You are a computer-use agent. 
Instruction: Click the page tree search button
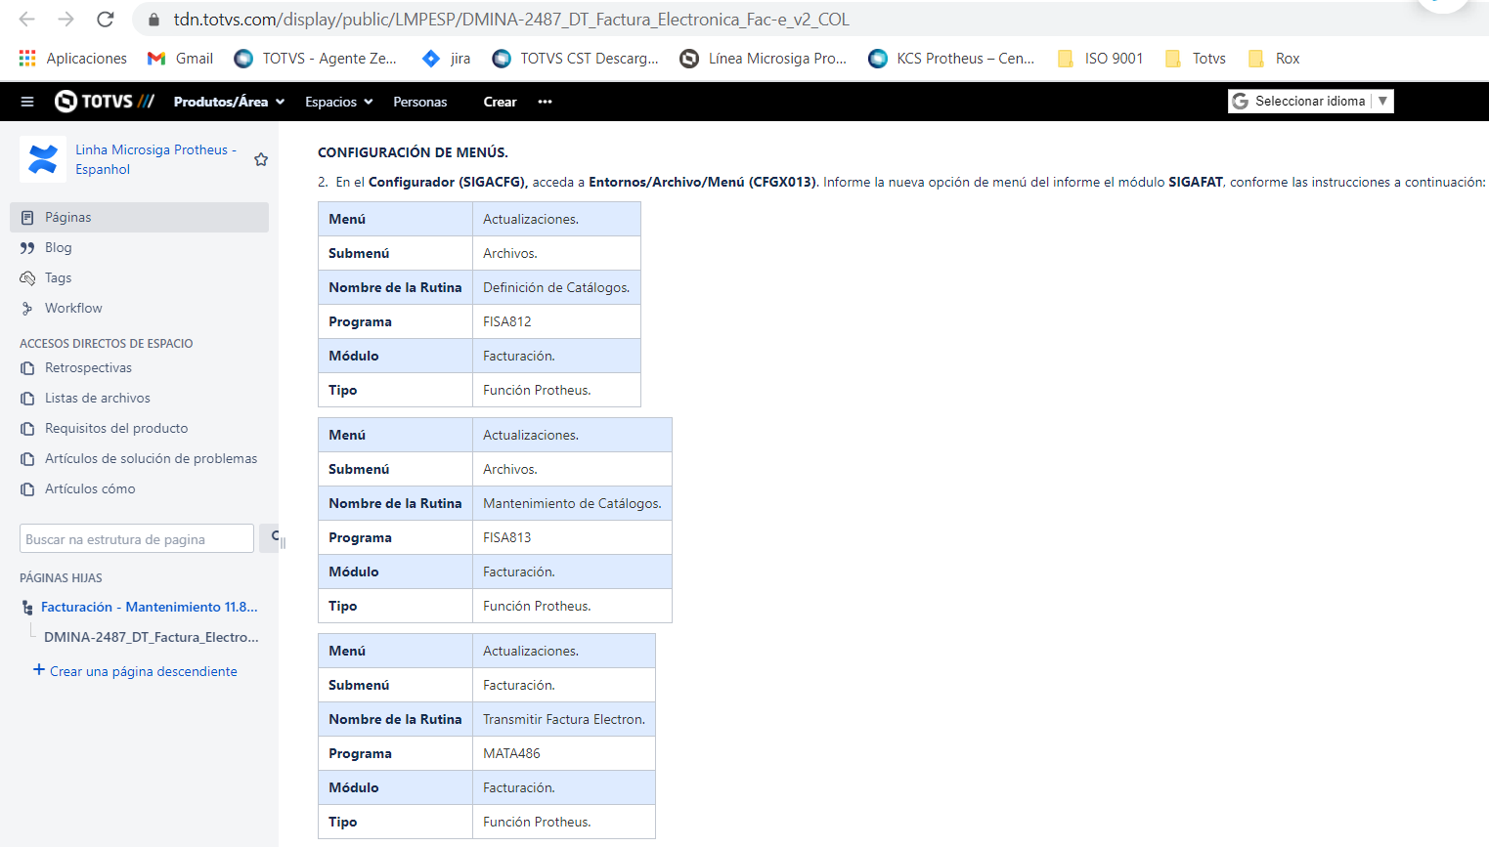[x=272, y=538]
